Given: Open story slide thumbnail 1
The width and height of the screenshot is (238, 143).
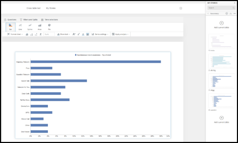Looking at the screenshot, I should click(221, 41).
